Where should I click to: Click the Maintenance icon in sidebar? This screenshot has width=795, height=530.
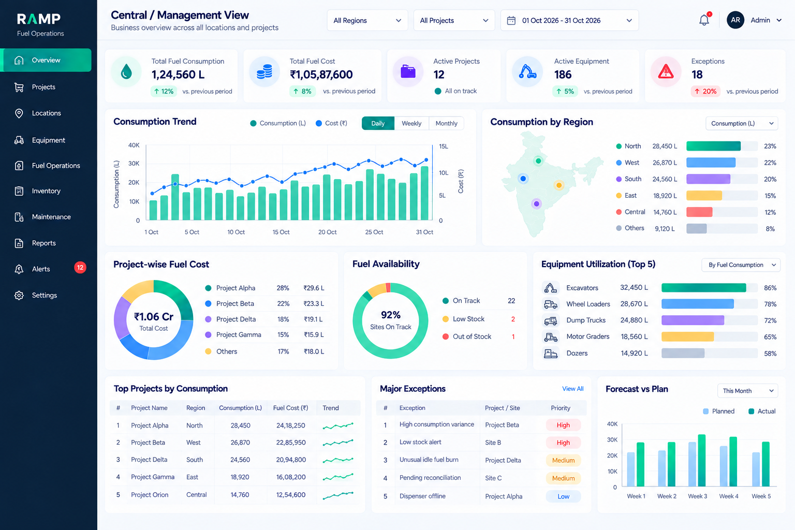(19, 217)
